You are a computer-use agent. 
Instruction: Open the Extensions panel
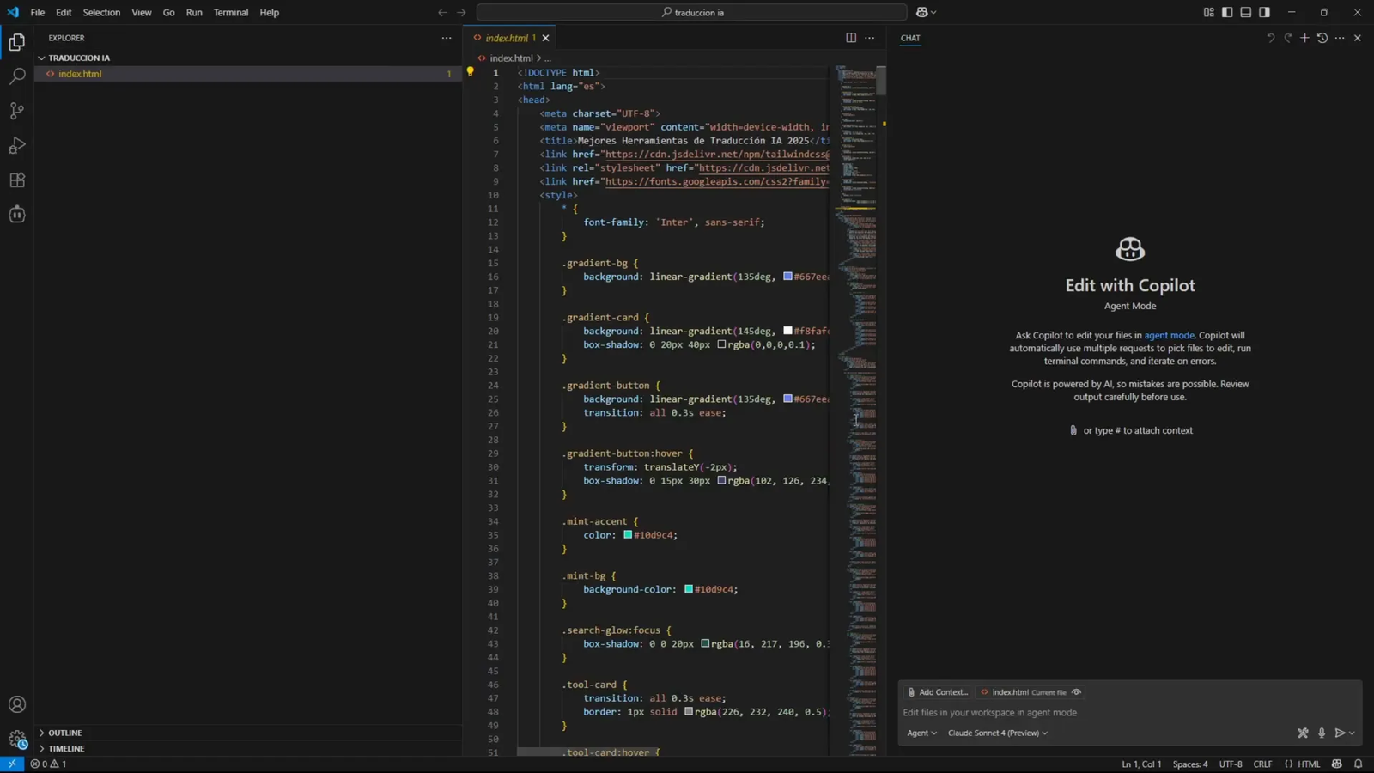[x=17, y=180]
